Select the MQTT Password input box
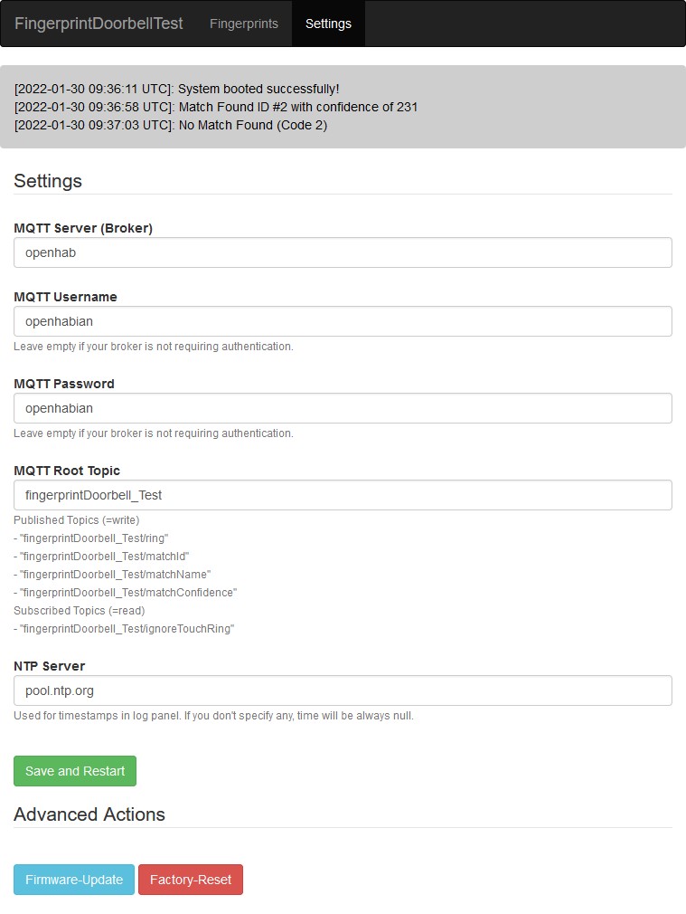The width and height of the screenshot is (686, 914). 343,408
